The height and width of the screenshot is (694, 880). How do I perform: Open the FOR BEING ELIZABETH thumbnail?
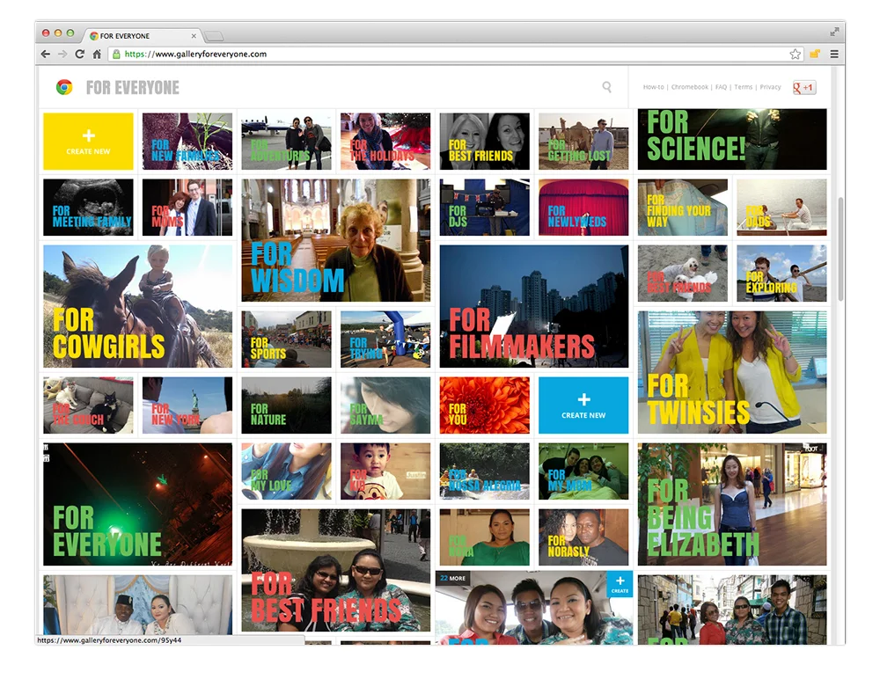pos(732,504)
